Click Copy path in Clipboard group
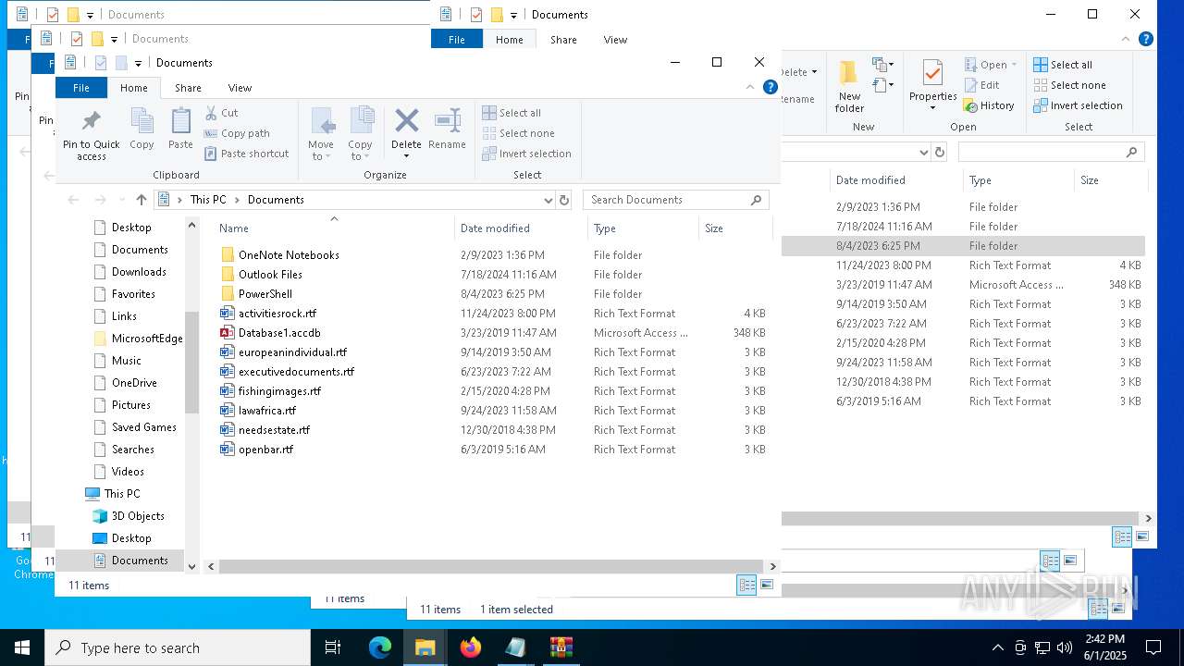This screenshot has width=1184, height=666. [x=237, y=133]
